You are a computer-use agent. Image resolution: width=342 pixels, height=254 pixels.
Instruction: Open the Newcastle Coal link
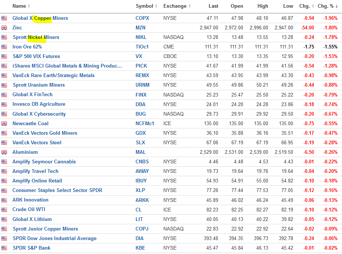pyautogui.click(x=30, y=123)
